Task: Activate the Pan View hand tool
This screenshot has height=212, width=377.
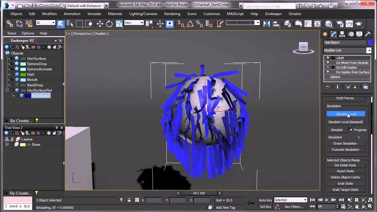Action: click(357, 207)
